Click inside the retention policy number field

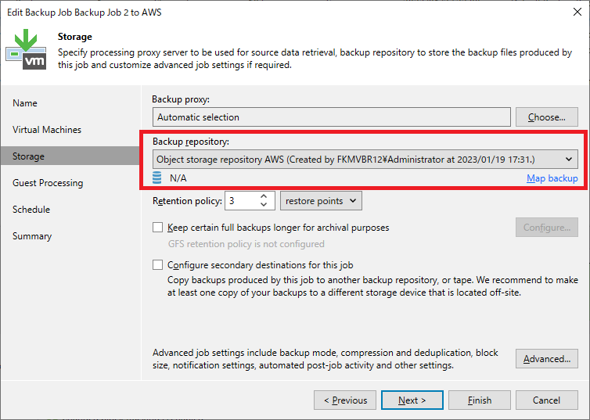point(242,201)
